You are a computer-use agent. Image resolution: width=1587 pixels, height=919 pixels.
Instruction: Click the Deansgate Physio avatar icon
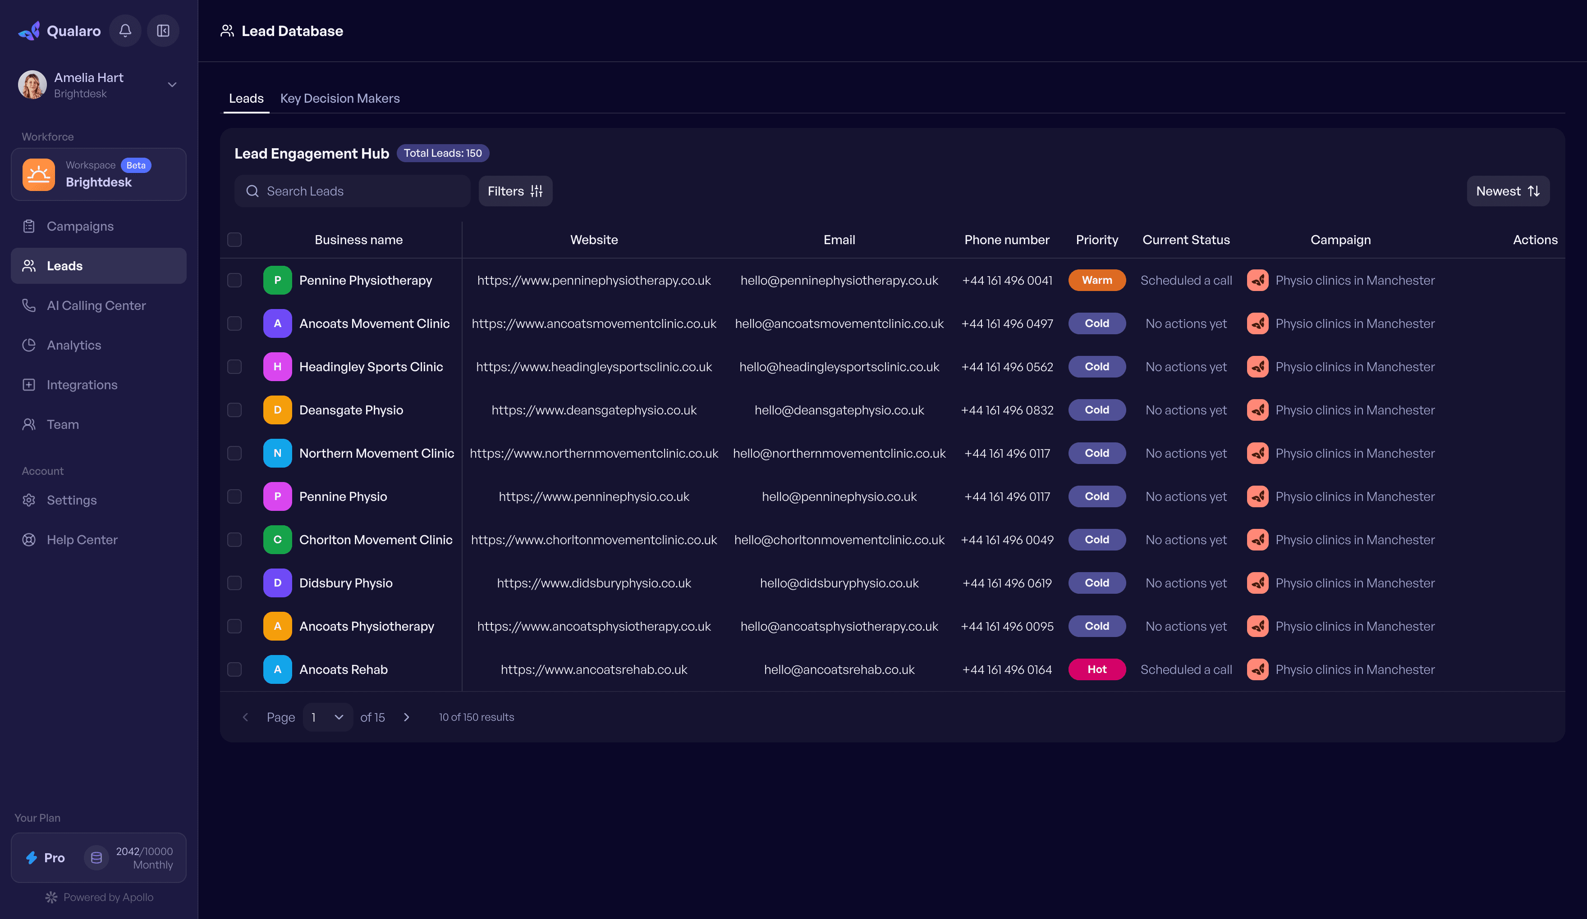(277, 410)
